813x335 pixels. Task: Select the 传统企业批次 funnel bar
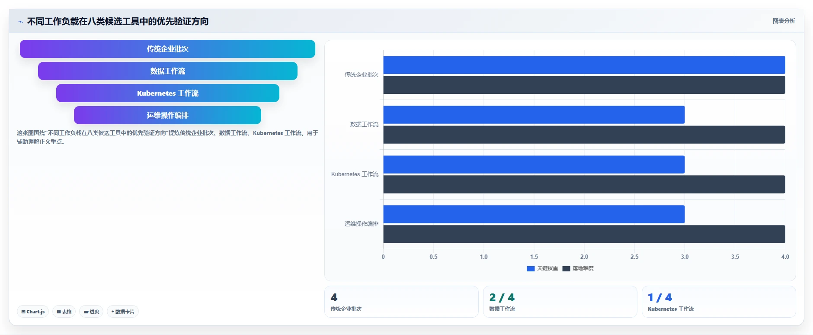[167, 49]
